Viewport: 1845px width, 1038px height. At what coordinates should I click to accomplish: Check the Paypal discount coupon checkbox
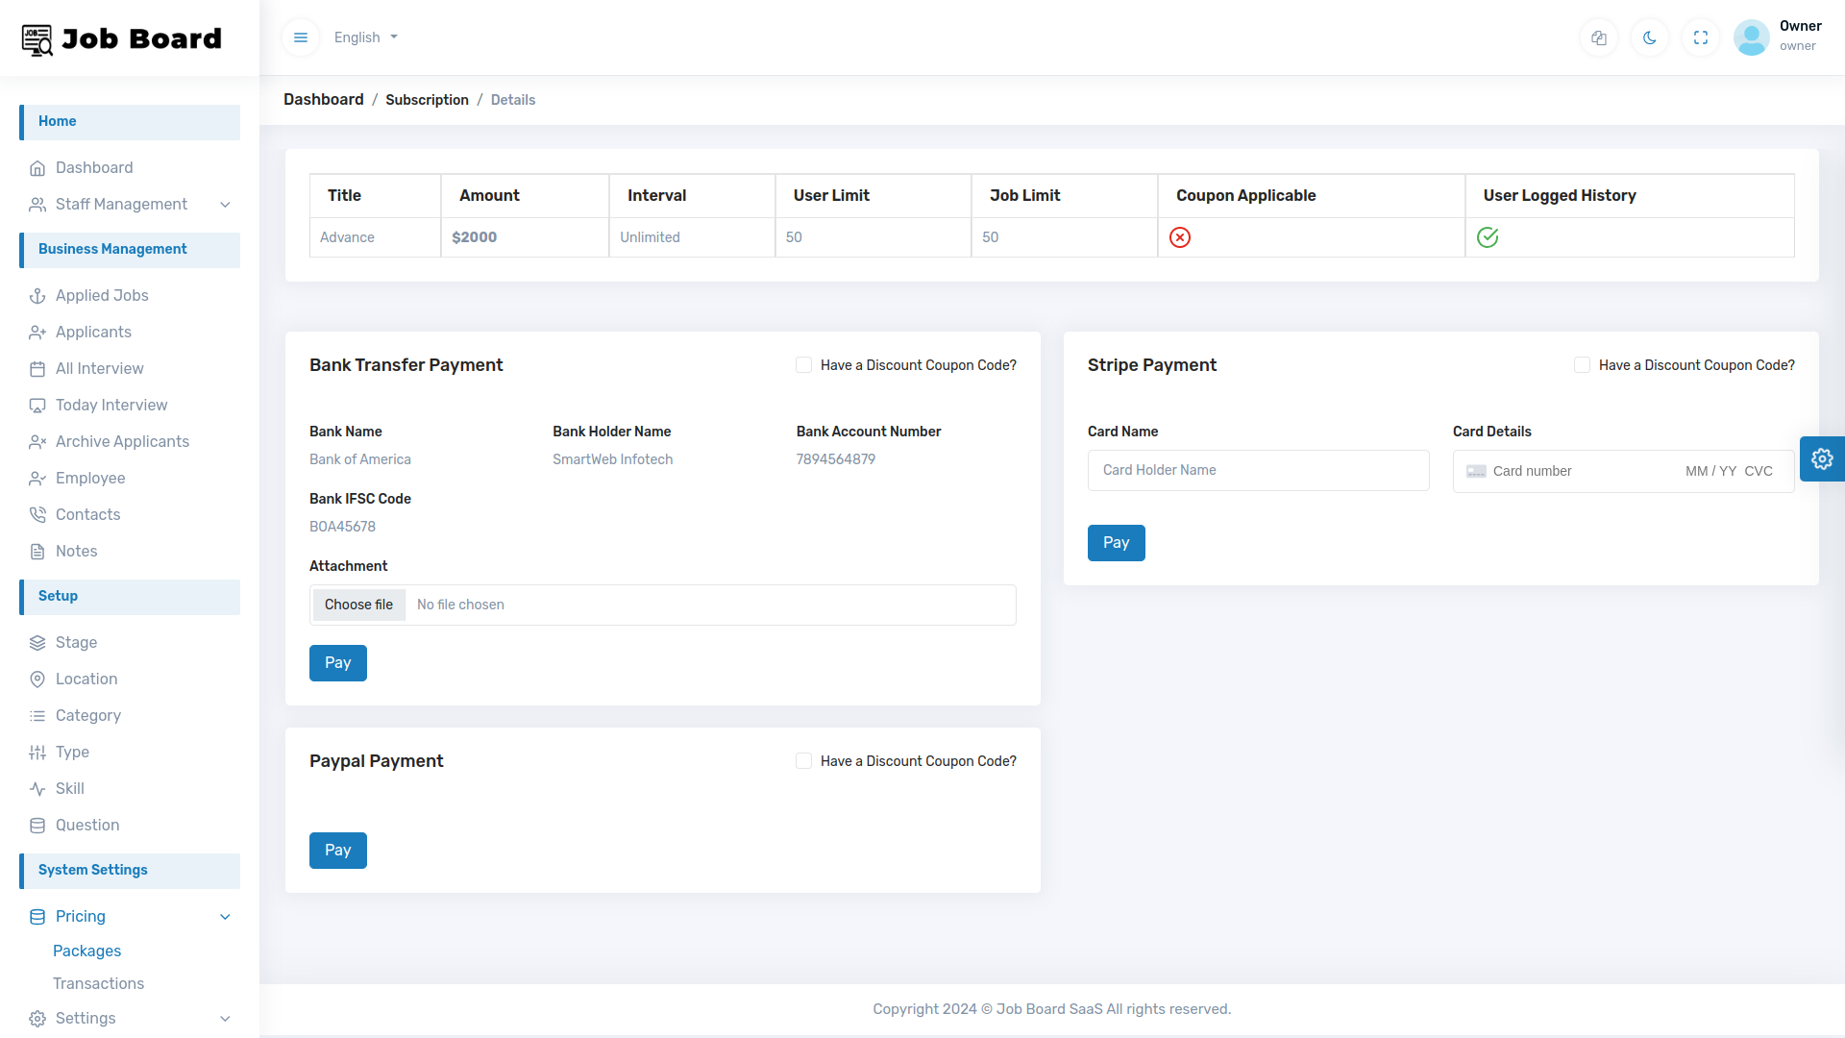point(803,760)
